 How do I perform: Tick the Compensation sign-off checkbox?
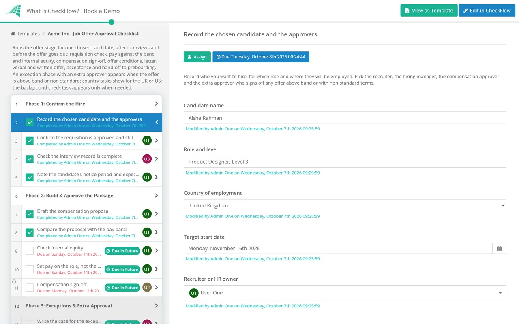click(30, 288)
